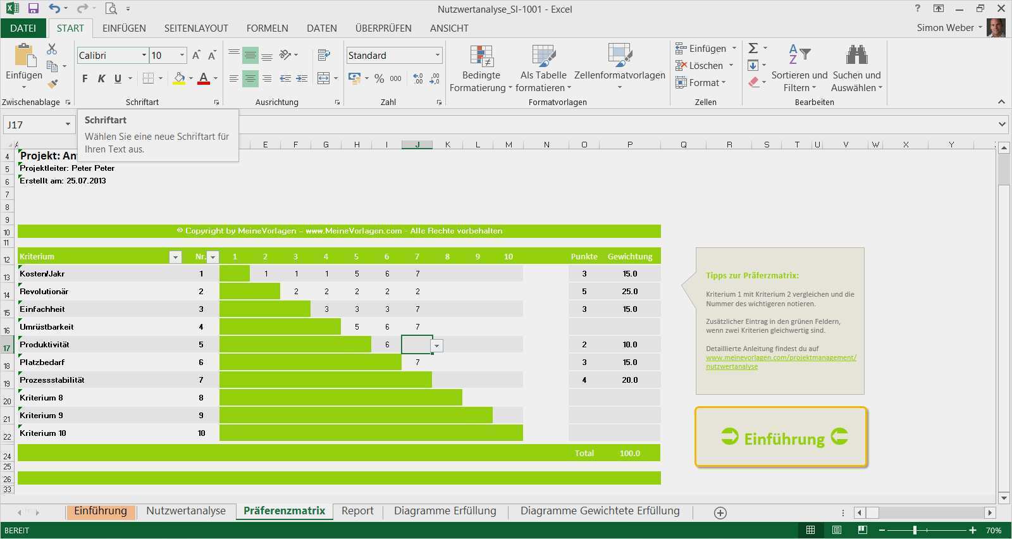This screenshot has width=1012, height=539.
Task: Click the zoom slider handle
Action: (915, 530)
